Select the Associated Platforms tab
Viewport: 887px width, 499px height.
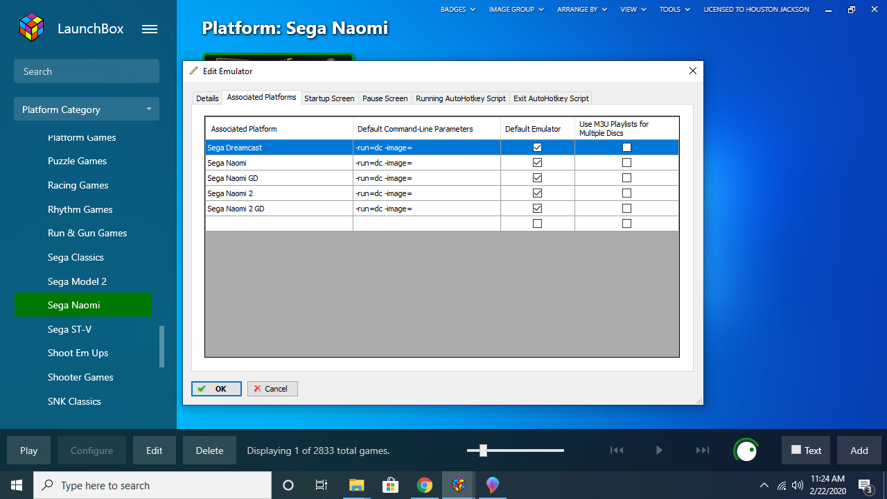262,98
